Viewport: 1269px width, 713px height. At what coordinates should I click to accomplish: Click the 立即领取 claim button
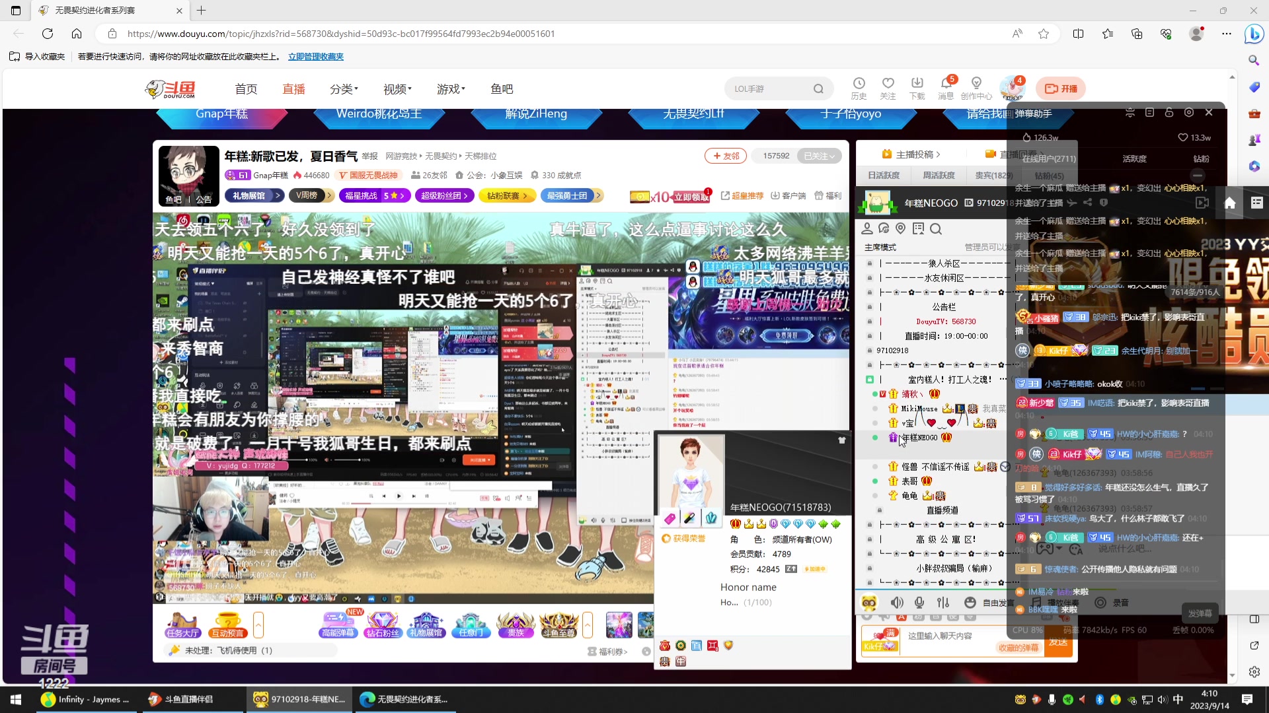[691, 197]
